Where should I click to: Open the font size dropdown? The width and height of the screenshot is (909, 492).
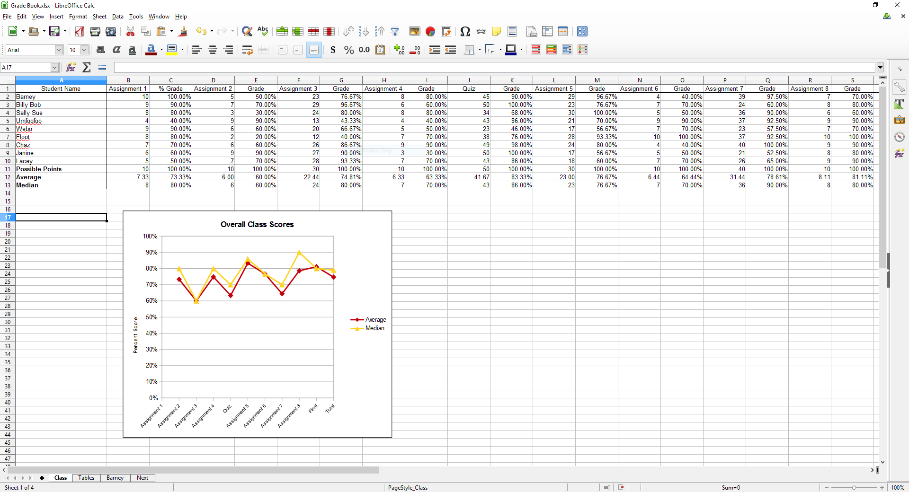[x=84, y=50]
